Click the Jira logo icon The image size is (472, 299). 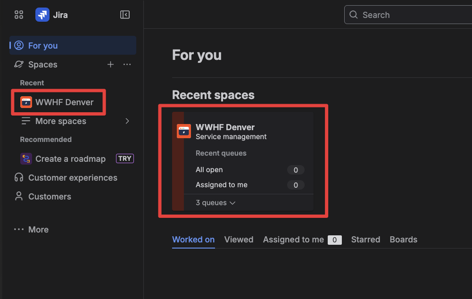coord(42,15)
